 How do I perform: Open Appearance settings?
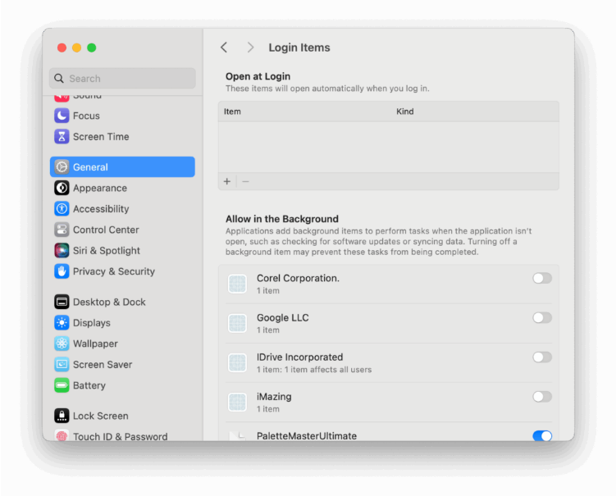pos(122,188)
